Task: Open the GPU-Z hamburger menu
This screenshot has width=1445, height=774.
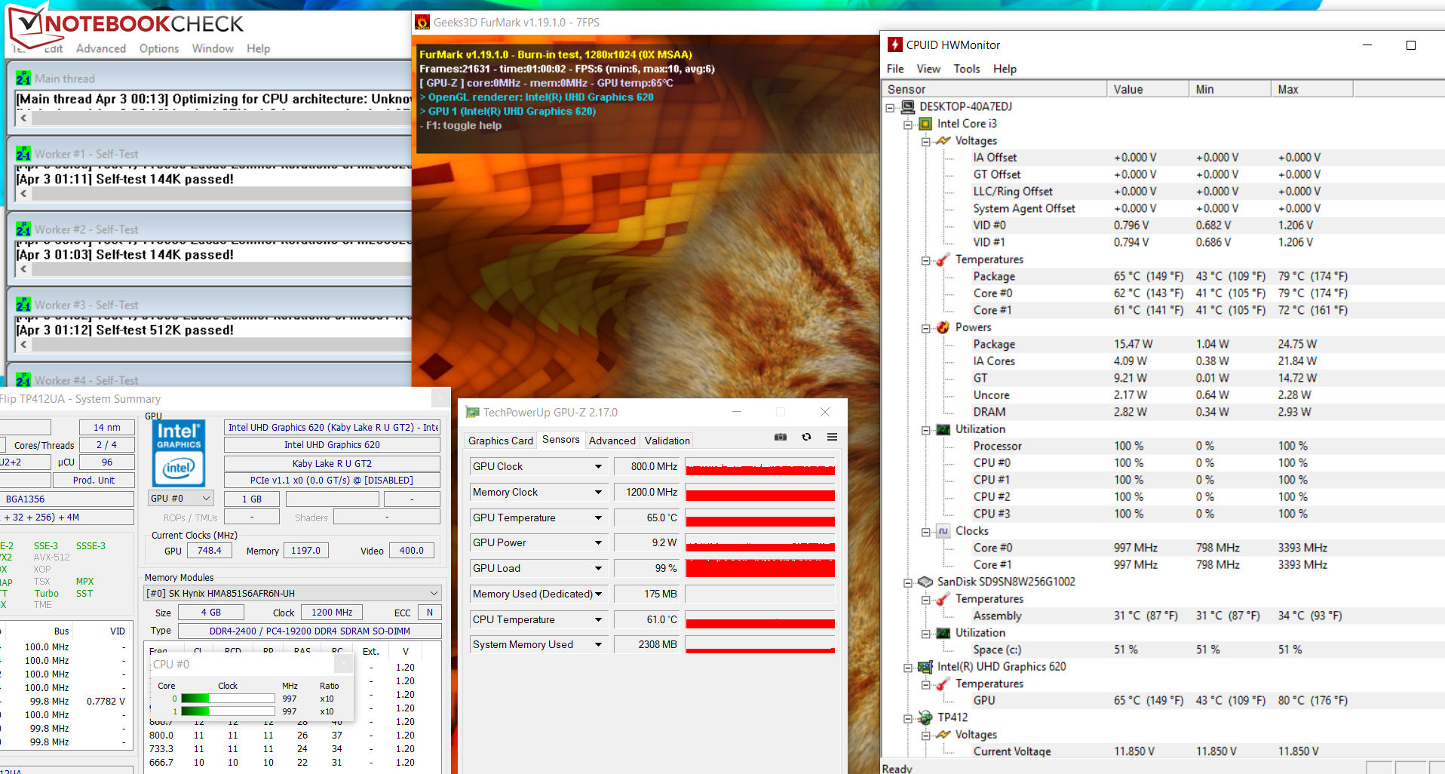Action: [x=832, y=437]
